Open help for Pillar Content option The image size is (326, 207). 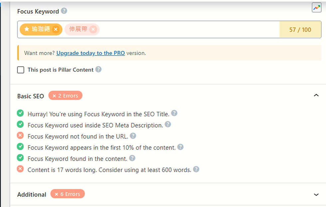[98, 69]
